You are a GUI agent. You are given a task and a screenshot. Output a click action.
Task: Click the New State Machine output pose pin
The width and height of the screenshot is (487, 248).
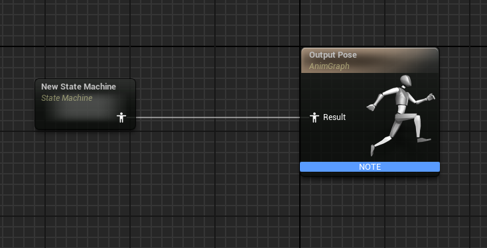pyautogui.click(x=121, y=117)
